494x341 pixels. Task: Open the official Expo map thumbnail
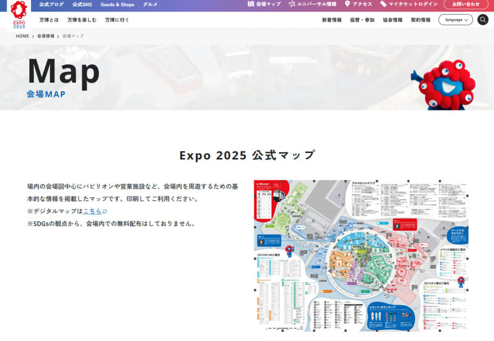361,256
